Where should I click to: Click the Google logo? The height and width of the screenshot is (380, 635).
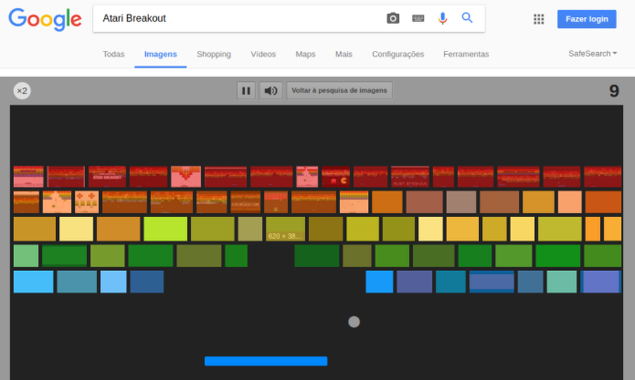(45, 19)
